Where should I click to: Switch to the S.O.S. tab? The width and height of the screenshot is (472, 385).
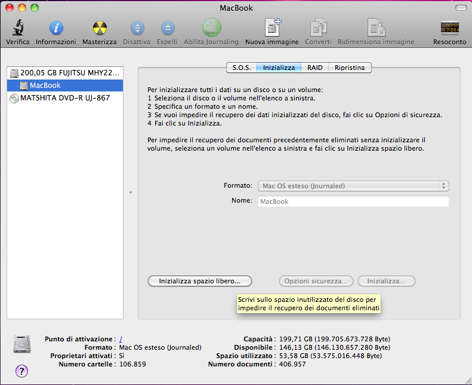pyautogui.click(x=242, y=68)
